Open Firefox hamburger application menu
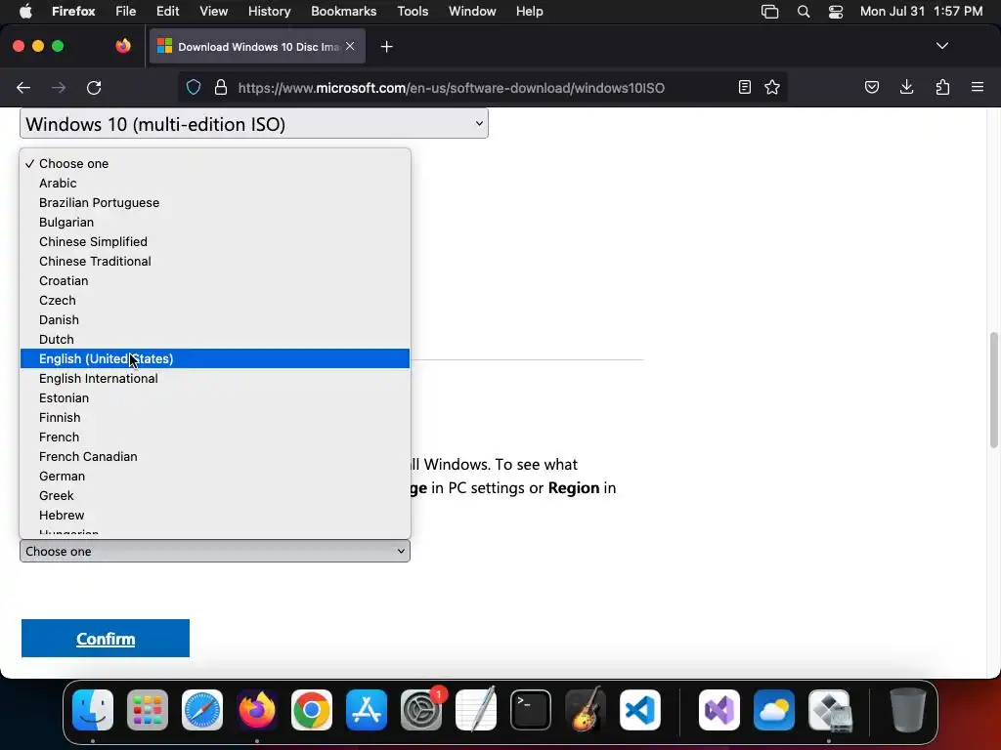The image size is (1001, 750). pos(978,87)
